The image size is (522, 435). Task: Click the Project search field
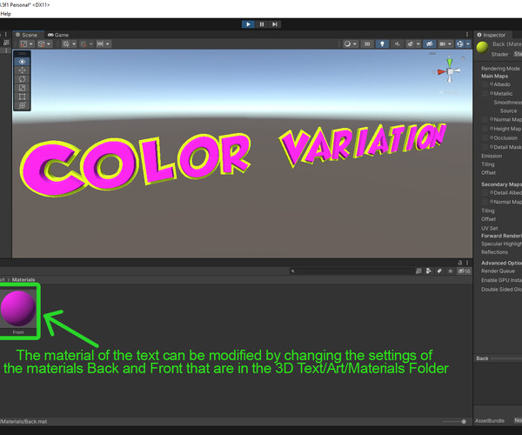coord(352,271)
